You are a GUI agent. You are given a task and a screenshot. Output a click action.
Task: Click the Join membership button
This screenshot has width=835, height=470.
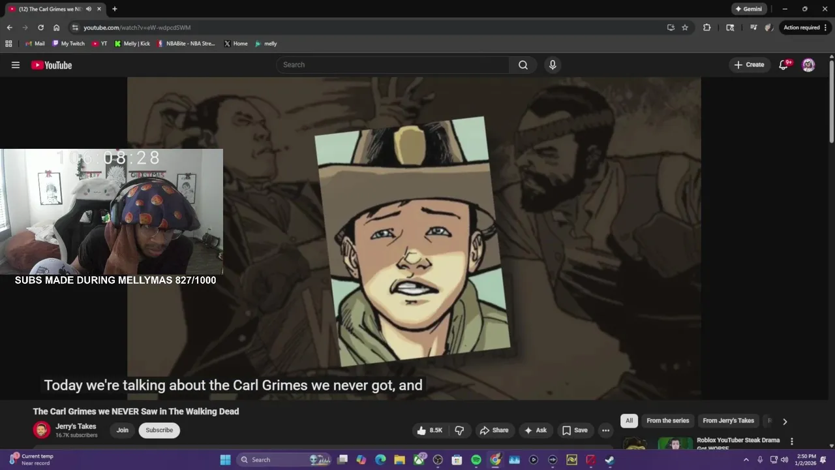click(122, 430)
